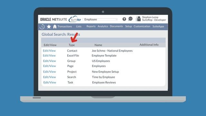Click the global search field containing Employee

point(100,19)
